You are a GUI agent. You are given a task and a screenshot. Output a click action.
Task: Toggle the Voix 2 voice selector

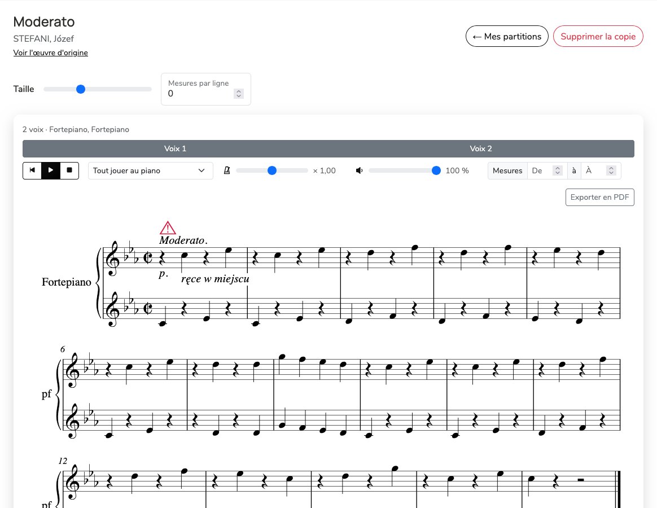(481, 148)
